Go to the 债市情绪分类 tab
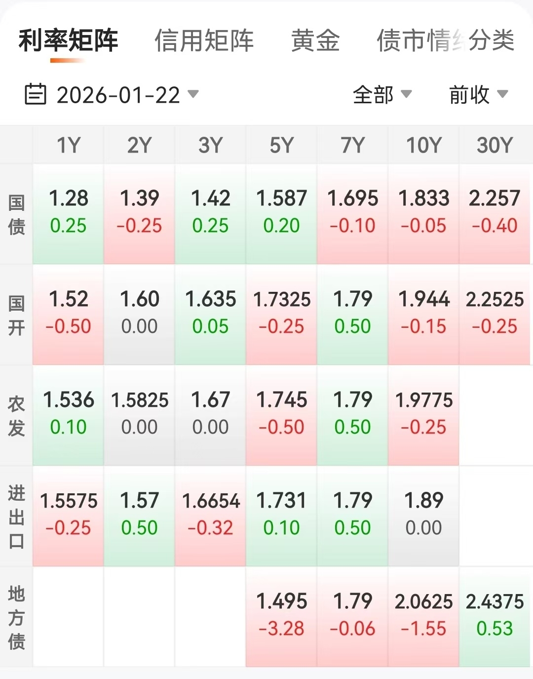Viewport: 533px width, 679px height. pos(445,40)
